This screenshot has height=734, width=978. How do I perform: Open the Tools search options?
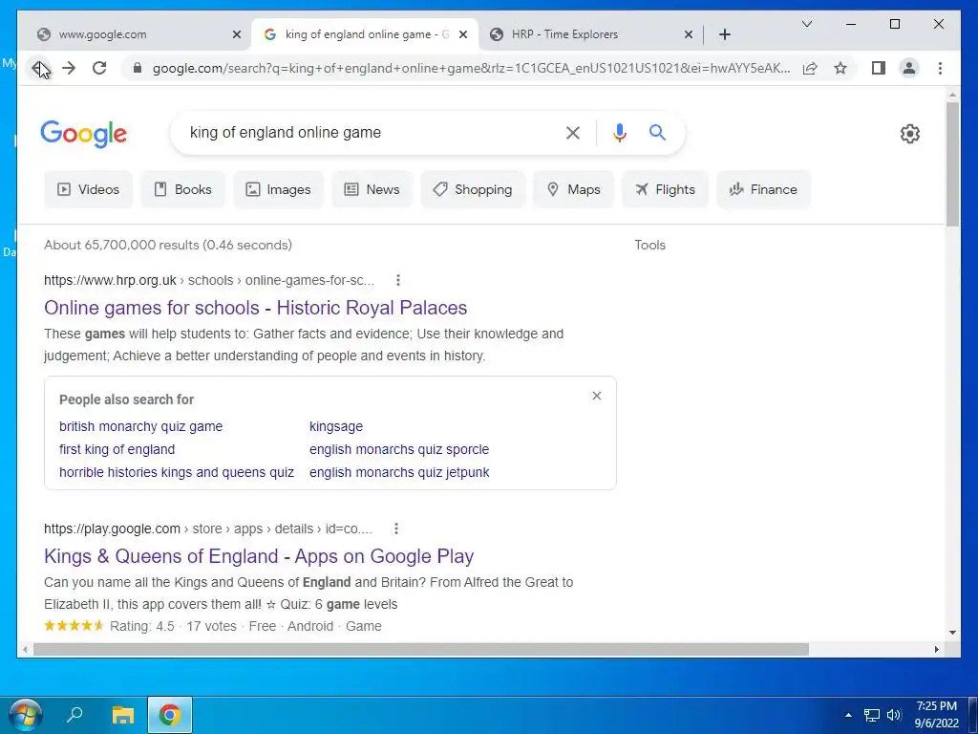point(649,245)
